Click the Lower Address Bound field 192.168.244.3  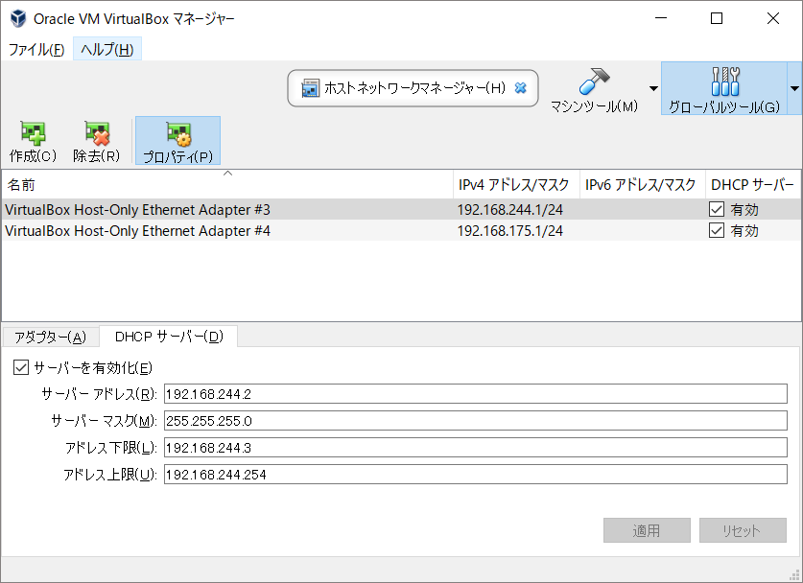point(475,448)
